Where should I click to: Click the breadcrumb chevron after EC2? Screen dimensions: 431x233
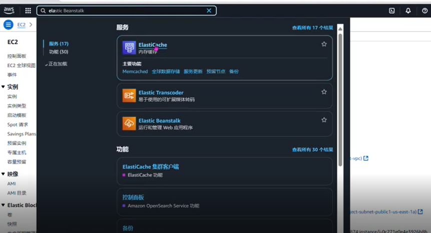[x=31, y=25]
